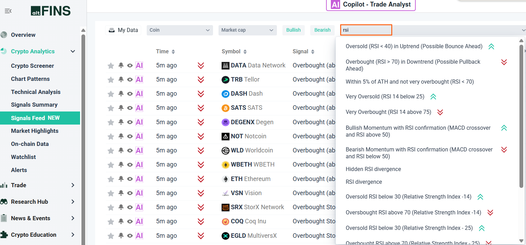Click the My Data button
Image resolution: width=526 pixels, height=245 pixels.
123,30
